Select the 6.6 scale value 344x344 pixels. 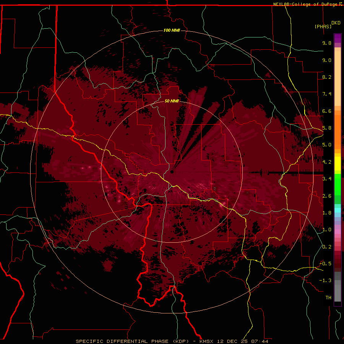coord(327,111)
